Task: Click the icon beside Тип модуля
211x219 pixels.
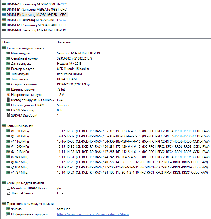Action: (x=8, y=74)
